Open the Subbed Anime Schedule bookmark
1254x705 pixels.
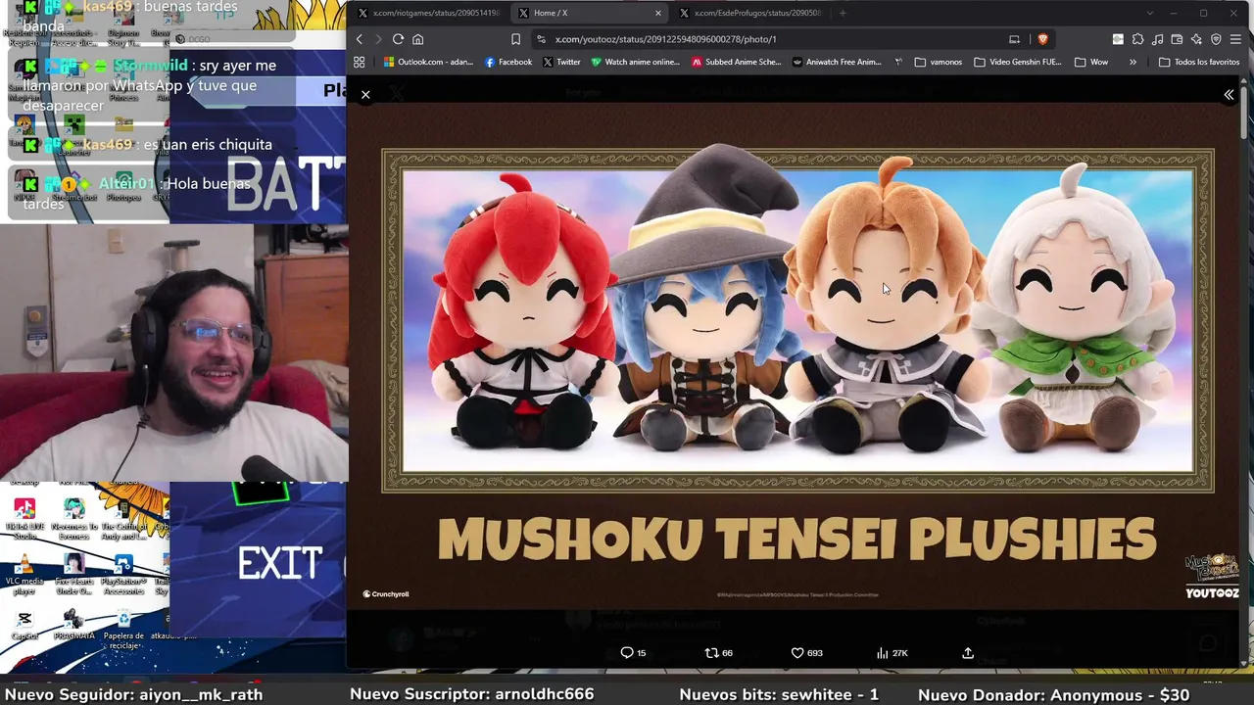click(x=736, y=62)
